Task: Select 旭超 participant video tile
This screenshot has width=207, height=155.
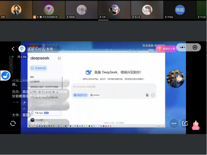Action: (x=180, y=10)
